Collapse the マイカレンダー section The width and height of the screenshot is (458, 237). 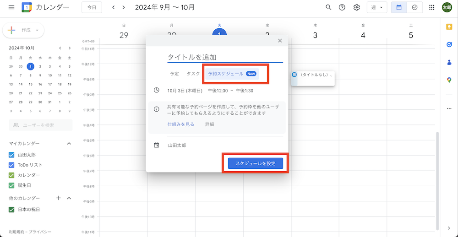click(69, 144)
